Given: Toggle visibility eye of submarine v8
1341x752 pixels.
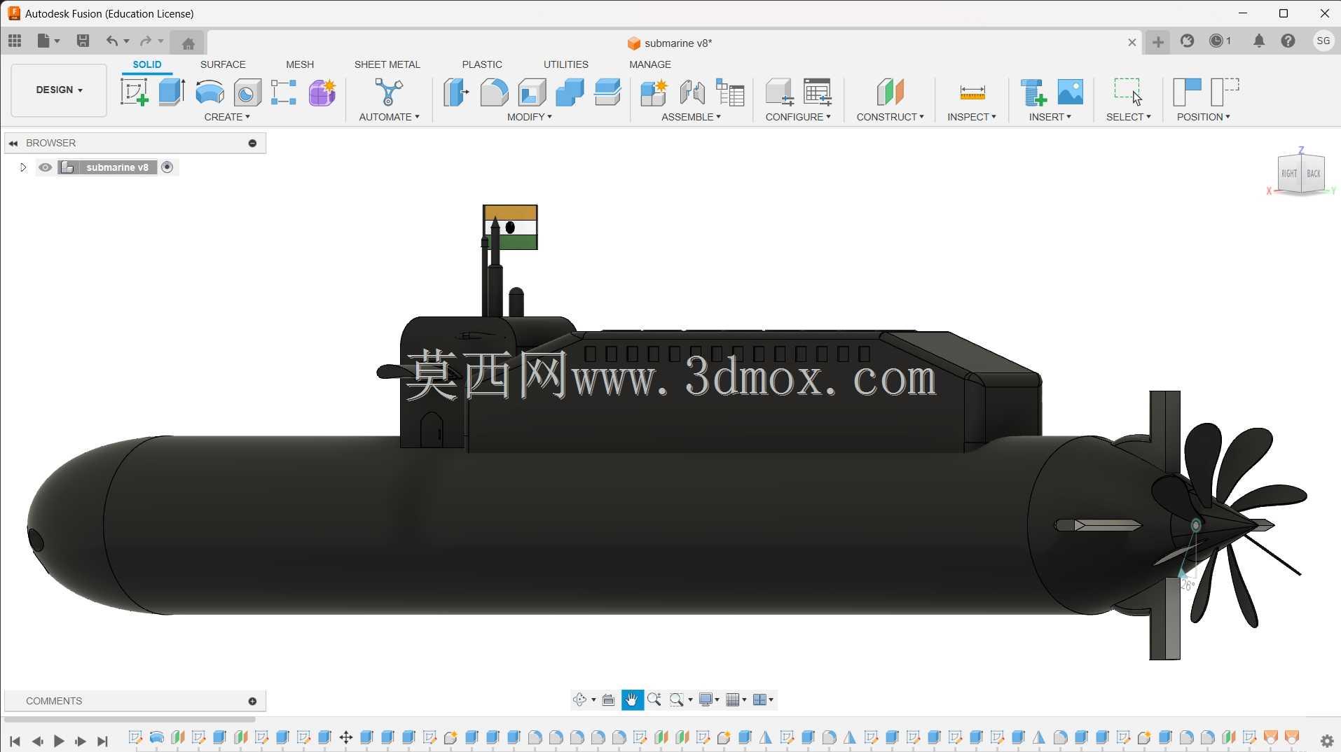Looking at the screenshot, I should pyautogui.click(x=46, y=167).
